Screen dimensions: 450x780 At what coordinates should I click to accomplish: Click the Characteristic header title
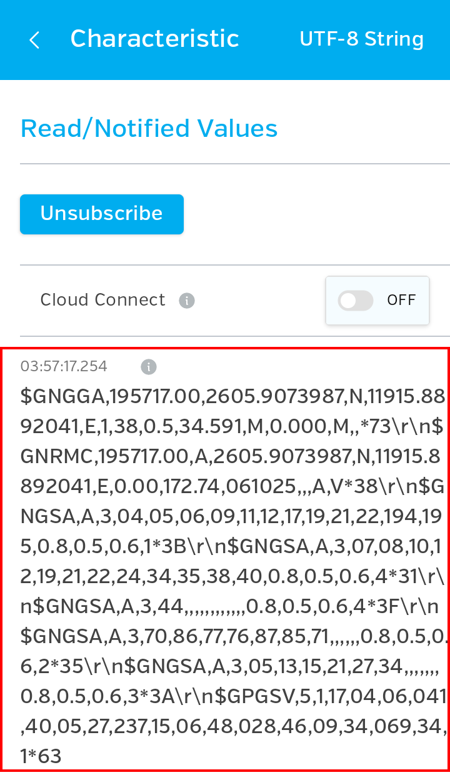pos(154,39)
